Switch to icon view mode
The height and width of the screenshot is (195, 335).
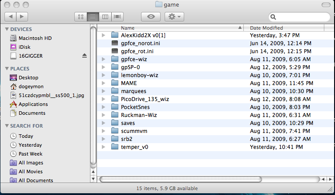(x=81, y=16)
